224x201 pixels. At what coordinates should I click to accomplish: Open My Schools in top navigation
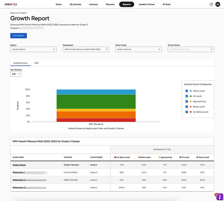click(76, 4)
